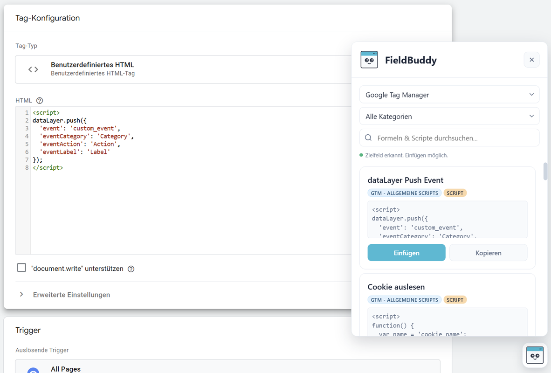Click the Cookie auslesen card title
The height and width of the screenshot is (373, 551).
pyautogui.click(x=396, y=287)
